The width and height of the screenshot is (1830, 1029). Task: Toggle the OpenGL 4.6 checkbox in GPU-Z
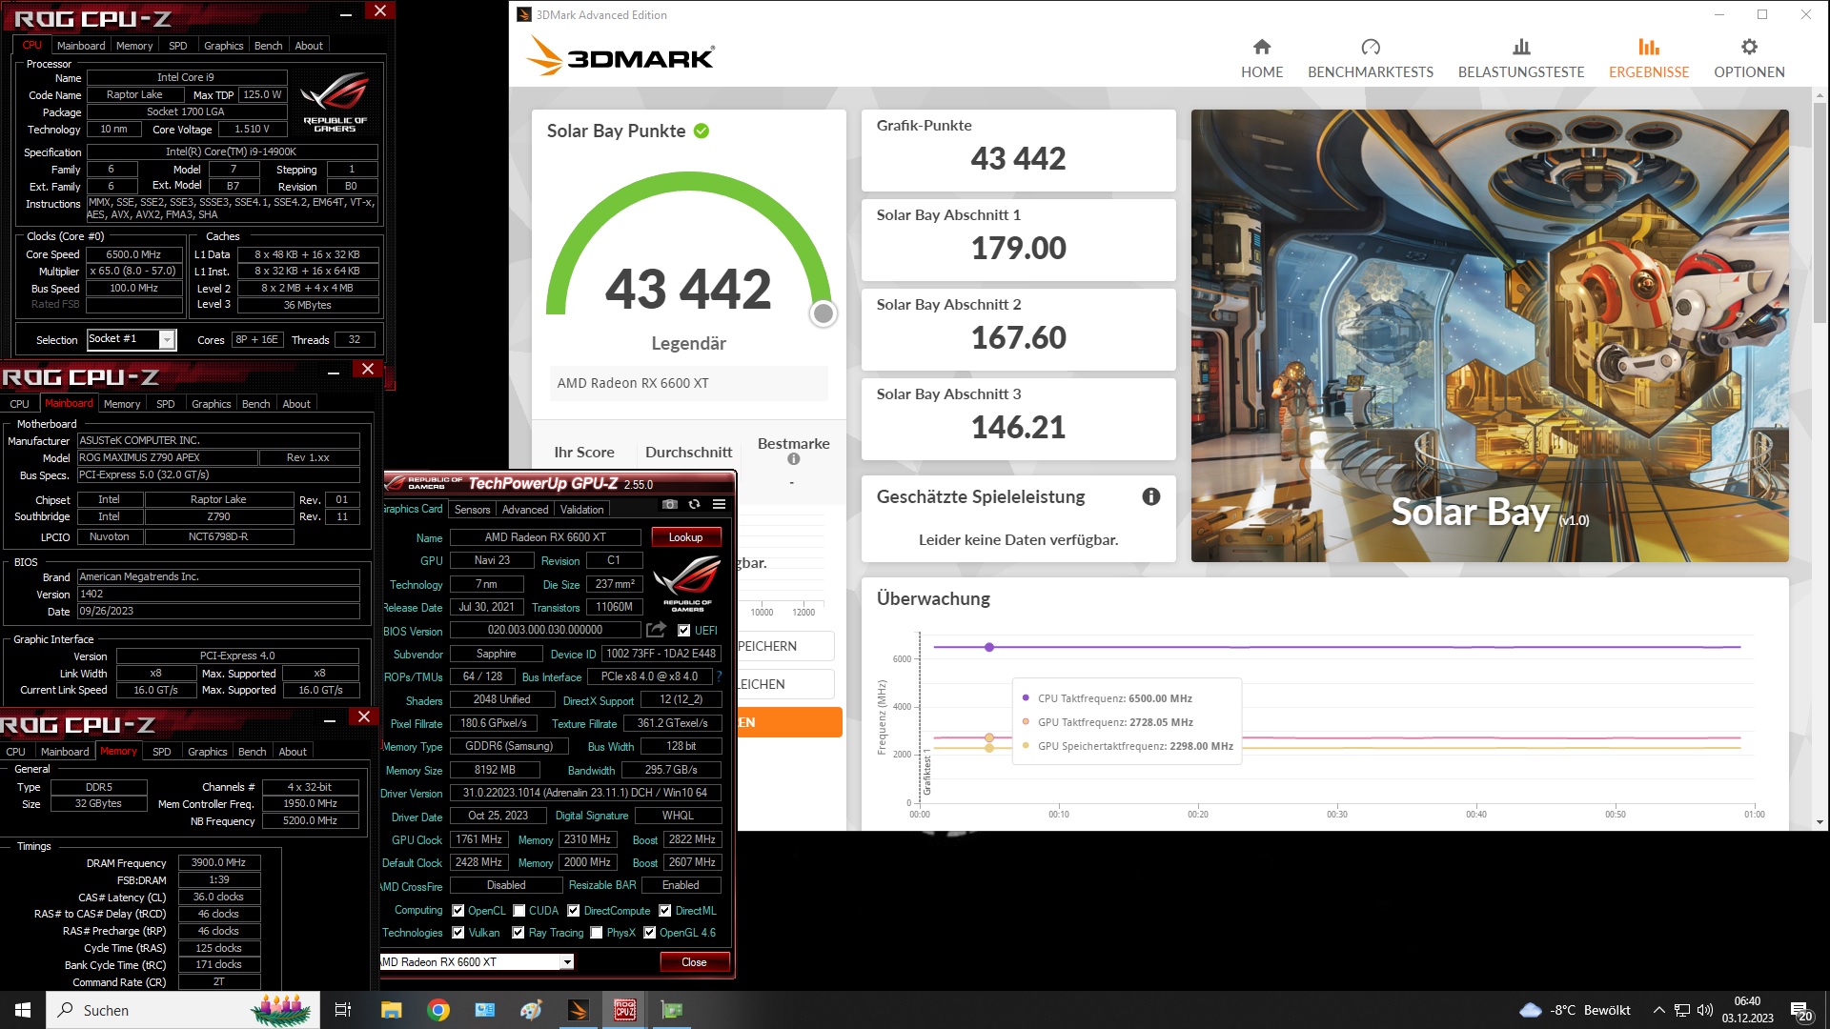(x=650, y=933)
